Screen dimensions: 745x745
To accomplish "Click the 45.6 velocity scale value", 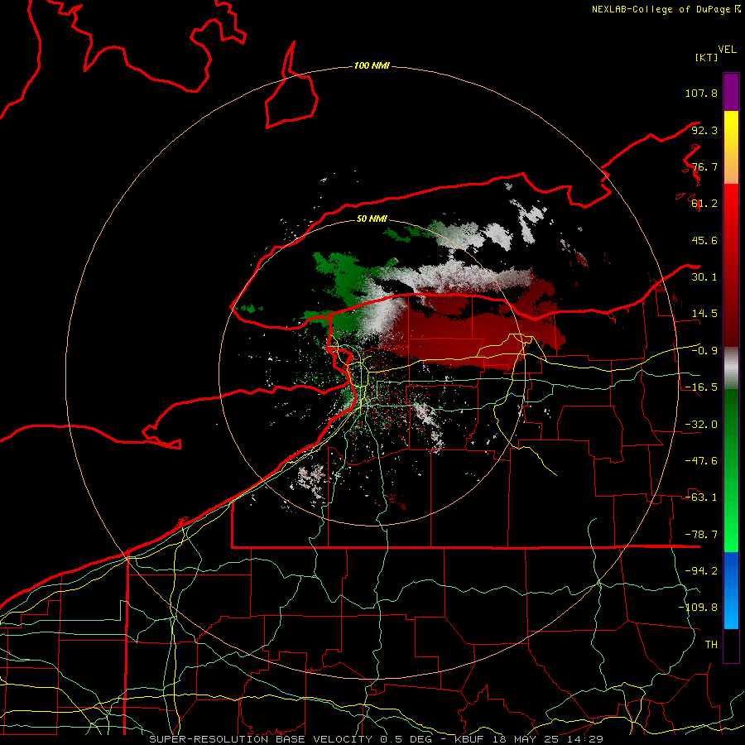I will 704,240.
